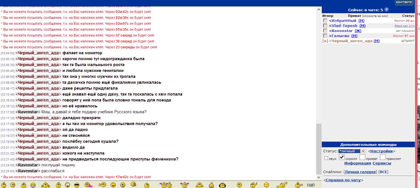Refresh the user list next to "Сейчас в чате: 5"
This screenshot has height=188, width=420.
(386, 10)
